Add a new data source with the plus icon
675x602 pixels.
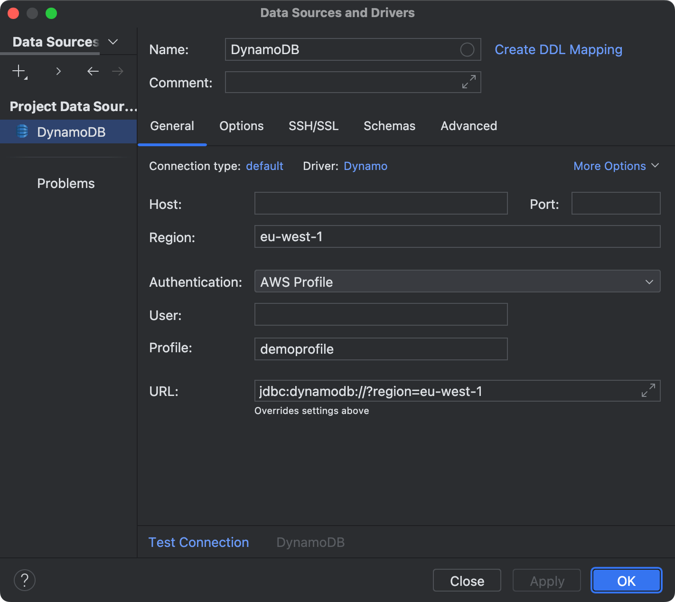pyautogui.click(x=18, y=71)
